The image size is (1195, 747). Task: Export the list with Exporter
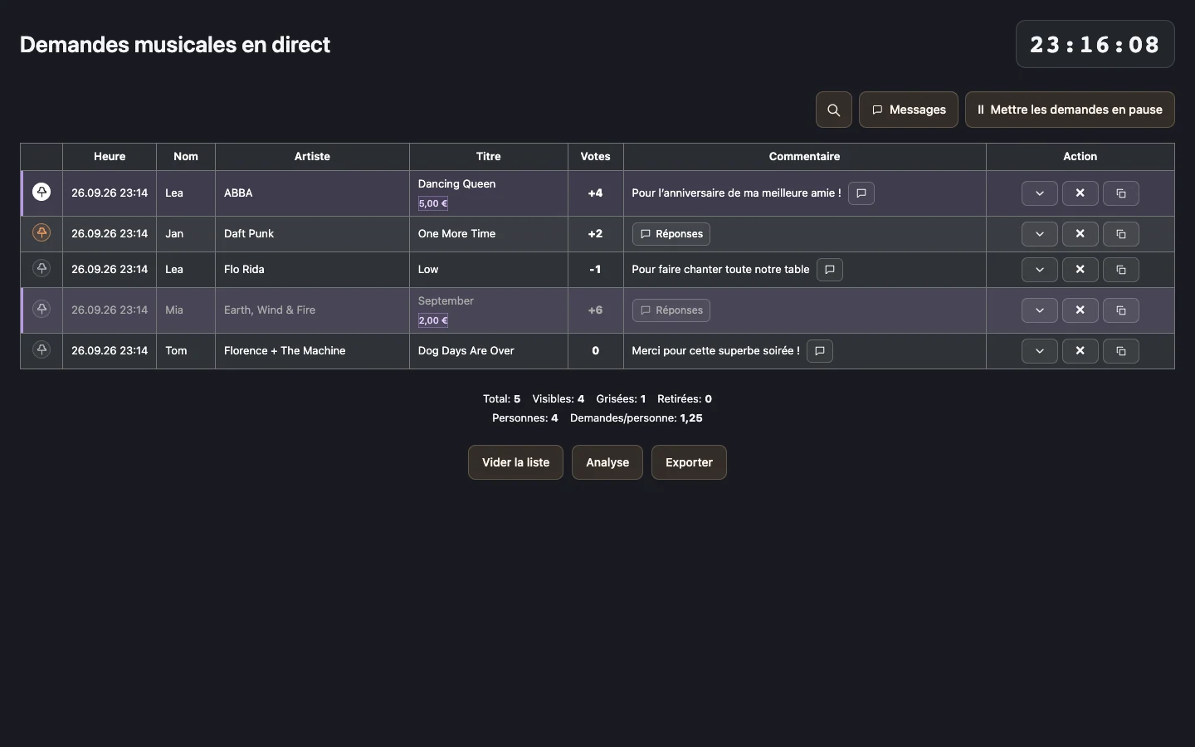pos(689,462)
